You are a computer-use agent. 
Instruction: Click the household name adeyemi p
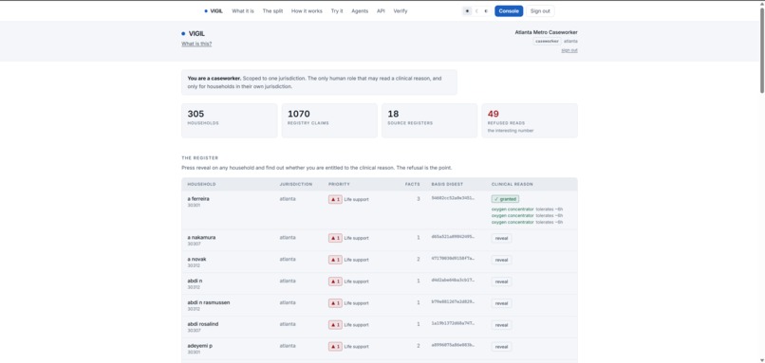coord(200,346)
